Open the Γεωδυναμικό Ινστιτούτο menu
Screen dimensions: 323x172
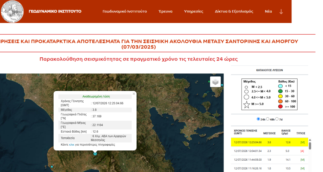click(125, 11)
